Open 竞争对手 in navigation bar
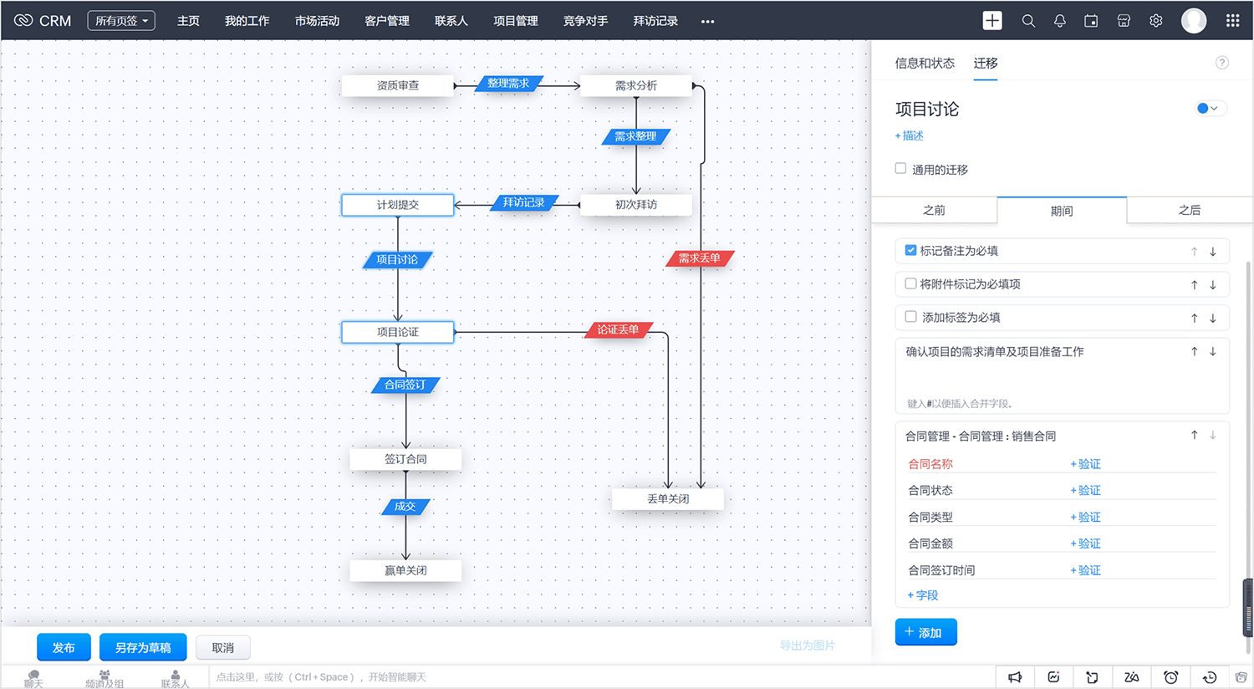 point(585,21)
